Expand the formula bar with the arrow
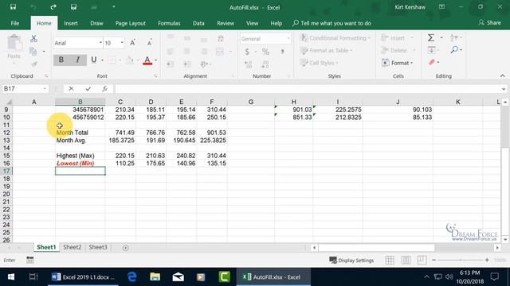The height and width of the screenshot is (286, 510). pos(504,89)
